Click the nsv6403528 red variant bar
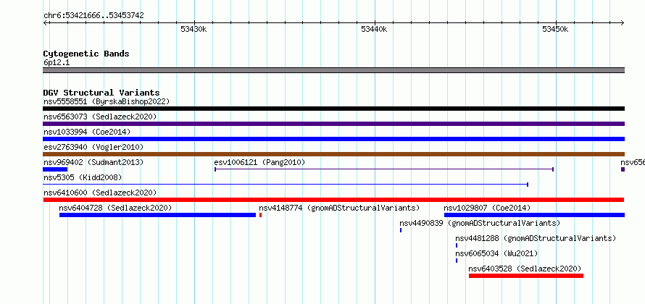645x304 pixels. pyautogui.click(x=526, y=276)
